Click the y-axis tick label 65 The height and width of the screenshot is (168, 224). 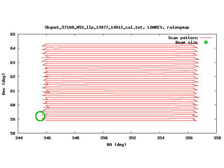[13, 34]
